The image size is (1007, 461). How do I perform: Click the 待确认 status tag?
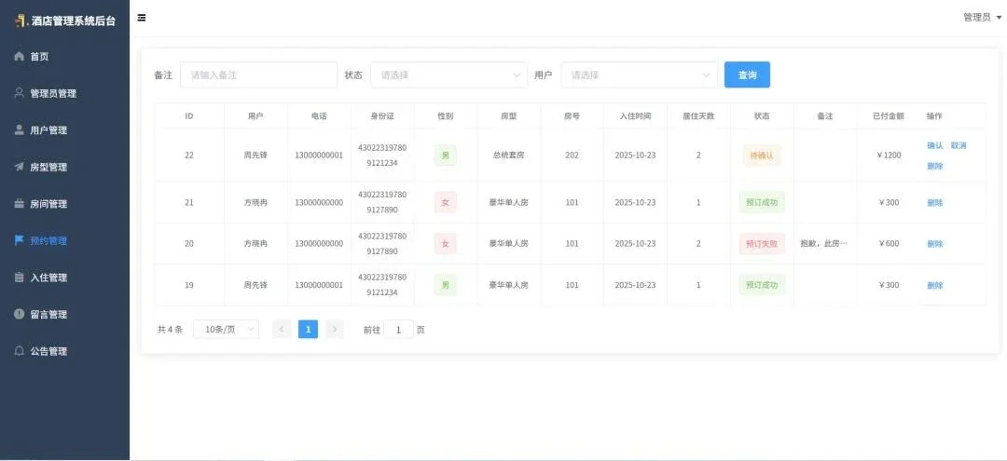click(x=762, y=156)
